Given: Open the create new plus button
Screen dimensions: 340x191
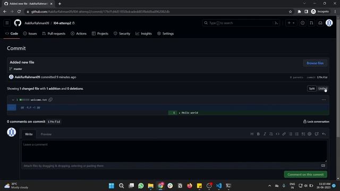Looking at the screenshot, I should pos(291,23).
